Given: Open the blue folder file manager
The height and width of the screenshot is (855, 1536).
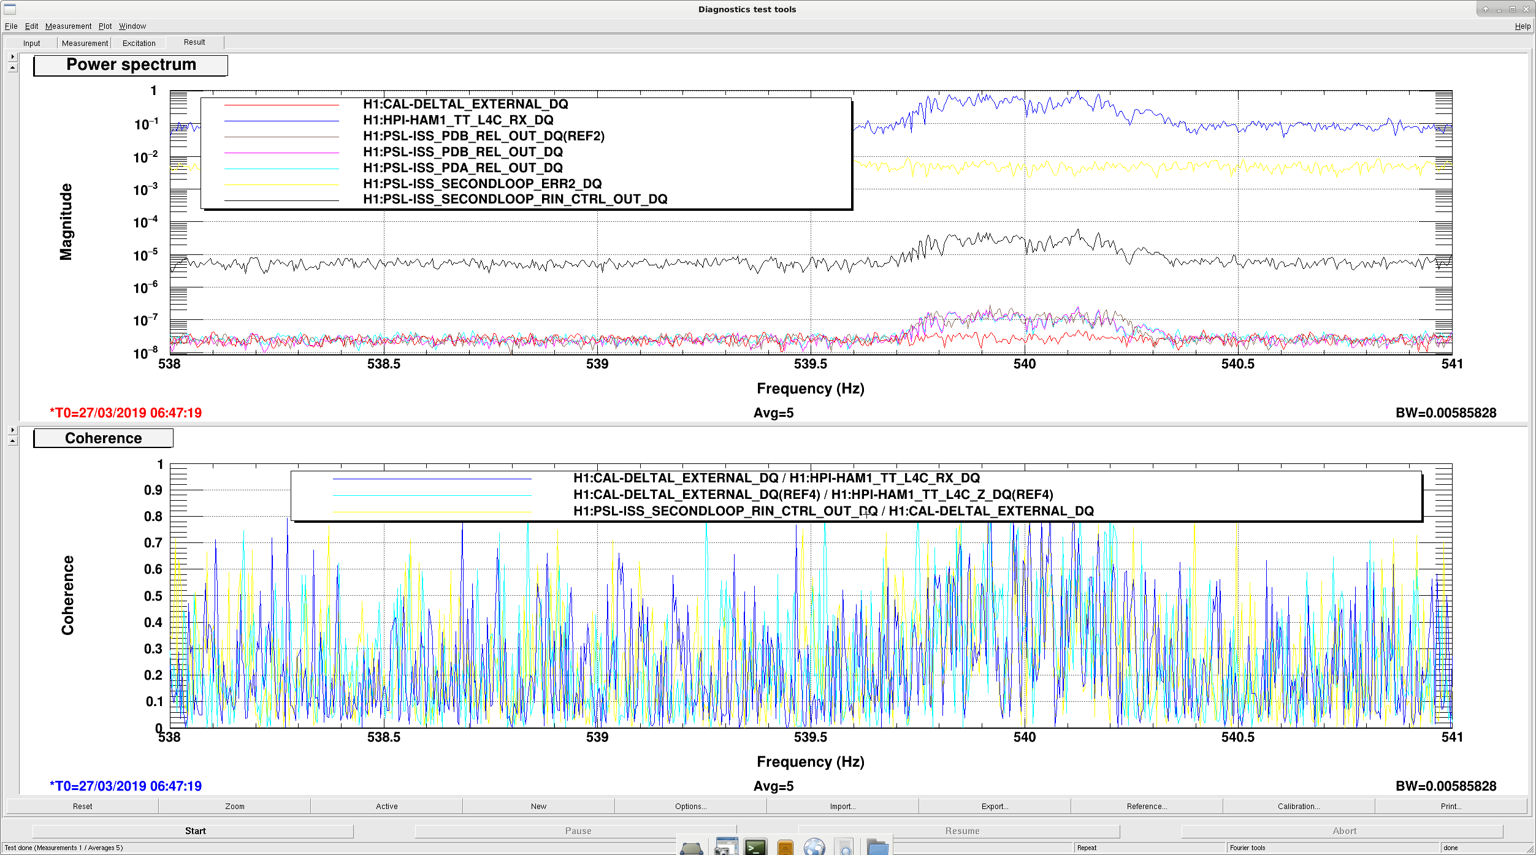Looking at the screenshot, I should point(877,847).
